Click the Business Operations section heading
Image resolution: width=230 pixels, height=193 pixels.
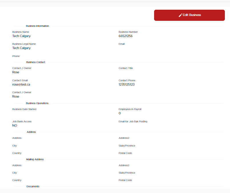tap(37, 103)
